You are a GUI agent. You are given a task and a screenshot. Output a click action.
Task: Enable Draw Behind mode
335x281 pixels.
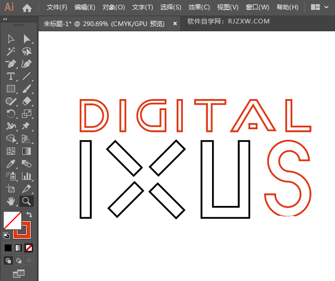point(19,261)
